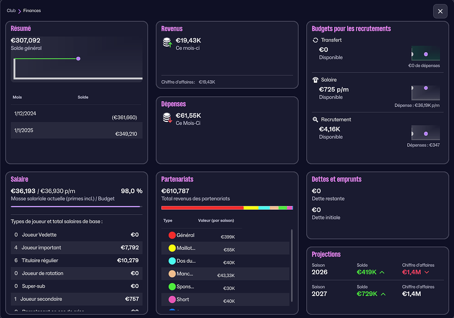
Task: Select the yellow Maillot partnership swatch
Action: 172,248
